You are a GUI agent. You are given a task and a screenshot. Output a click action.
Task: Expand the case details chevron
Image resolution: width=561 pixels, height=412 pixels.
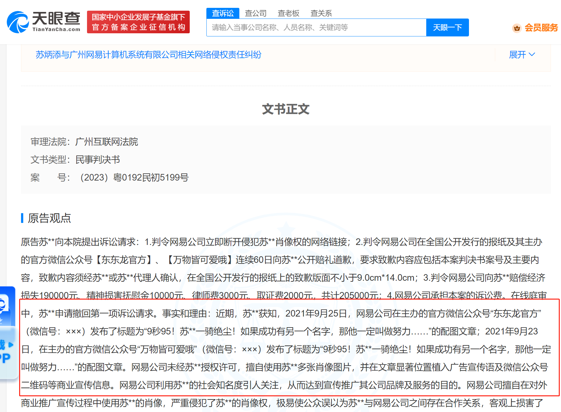coord(532,54)
